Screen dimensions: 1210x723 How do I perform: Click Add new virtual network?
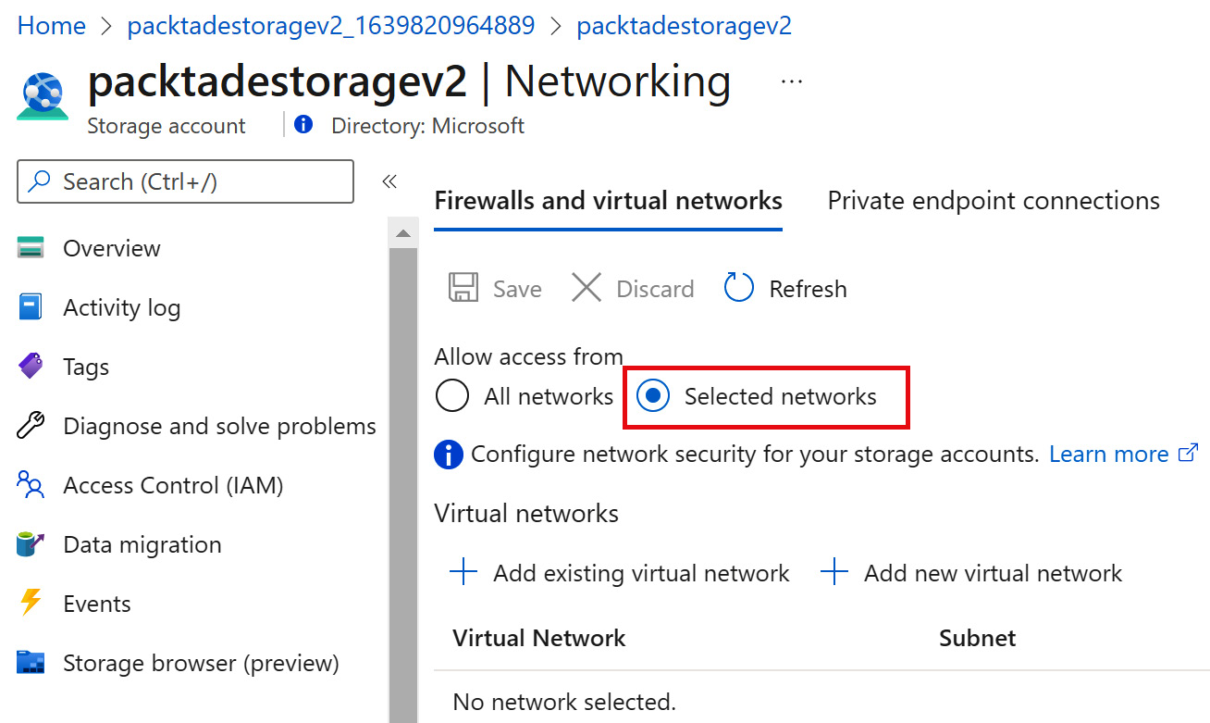click(x=971, y=573)
